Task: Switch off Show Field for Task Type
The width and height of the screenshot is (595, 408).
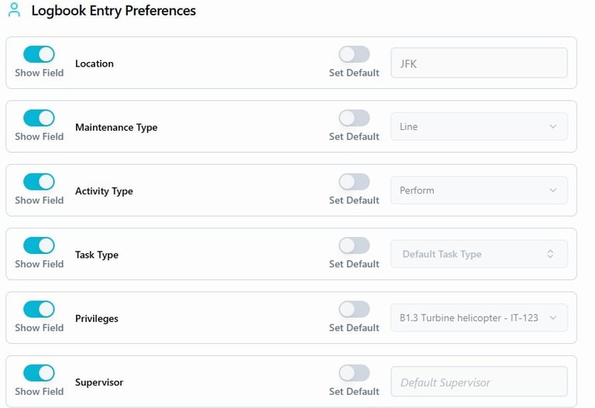Action: tap(39, 245)
